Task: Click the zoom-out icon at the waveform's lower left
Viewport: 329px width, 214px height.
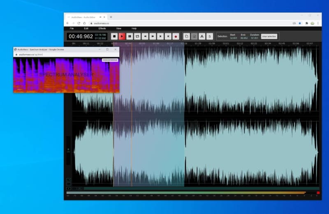Action: pos(69,184)
